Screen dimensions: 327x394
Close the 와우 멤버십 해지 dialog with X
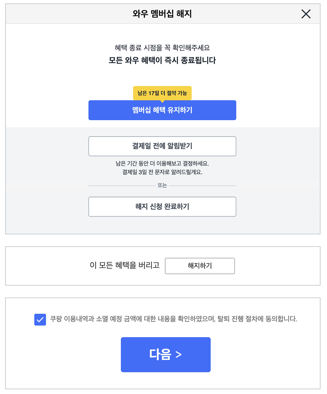[x=306, y=14]
